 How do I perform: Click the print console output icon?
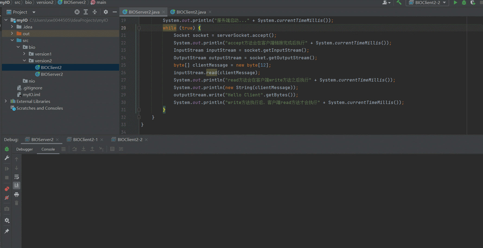[x=17, y=195]
